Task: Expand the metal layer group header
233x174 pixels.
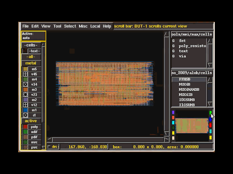Action: point(31,63)
